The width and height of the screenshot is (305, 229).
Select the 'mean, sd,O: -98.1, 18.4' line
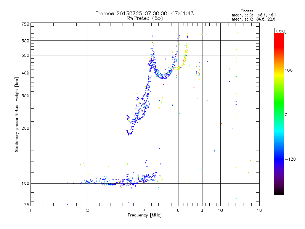coord(254,15)
